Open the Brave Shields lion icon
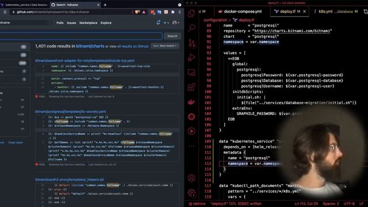This screenshot has width=368, height=207. coord(137,12)
